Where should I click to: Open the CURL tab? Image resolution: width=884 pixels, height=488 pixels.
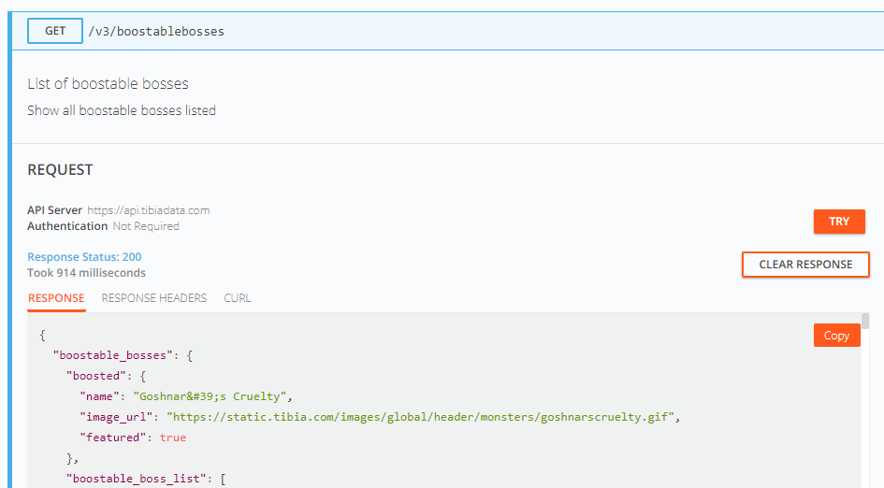coord(238,298)
